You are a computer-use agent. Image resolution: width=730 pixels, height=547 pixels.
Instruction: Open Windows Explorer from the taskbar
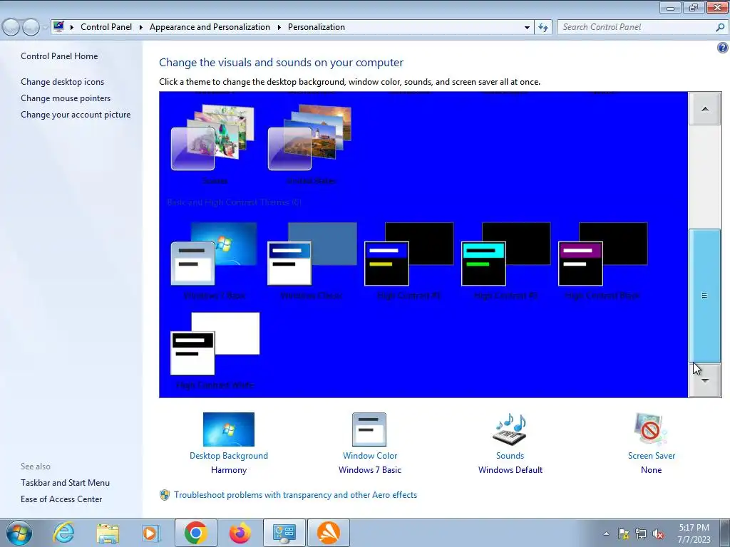click(x=108, y=533)
